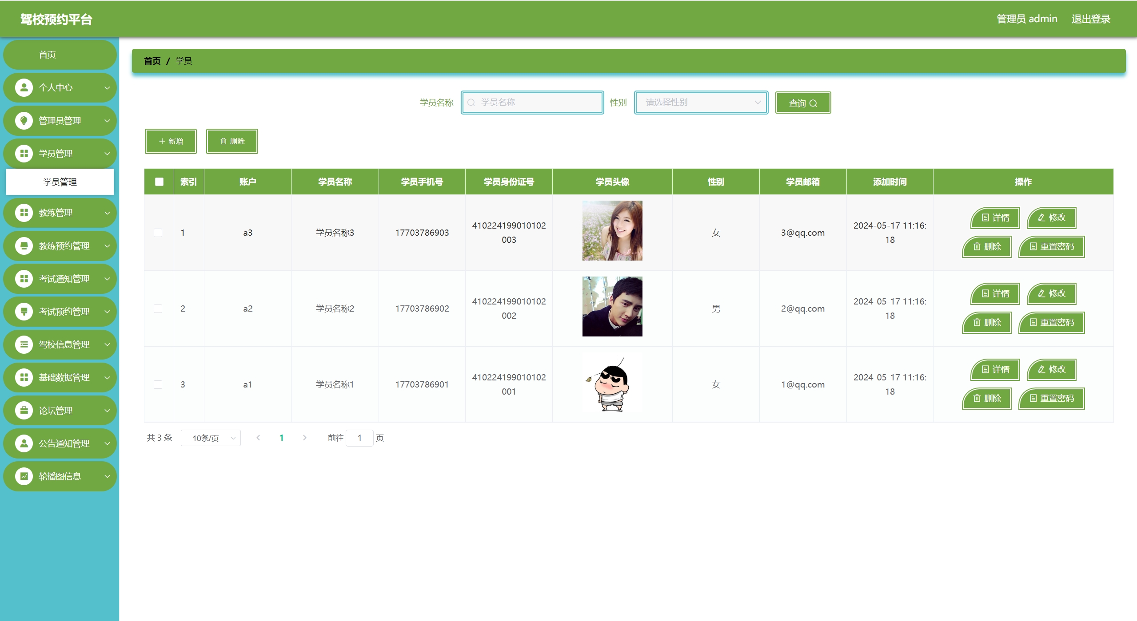Click the 个人中心 user icon in sidebar

click(24, 87)
